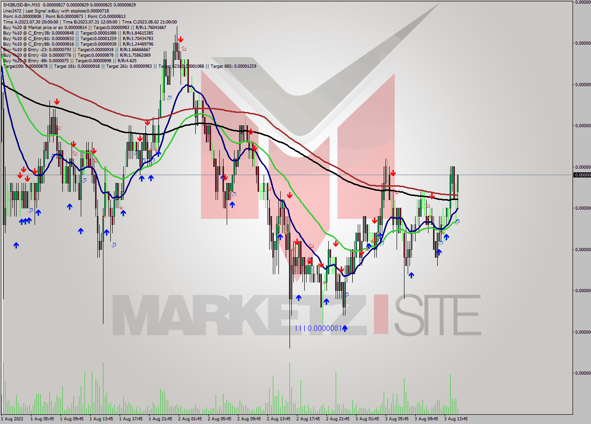Click the '2 Aug 05:45' time axis label

[x=219, y=419]
